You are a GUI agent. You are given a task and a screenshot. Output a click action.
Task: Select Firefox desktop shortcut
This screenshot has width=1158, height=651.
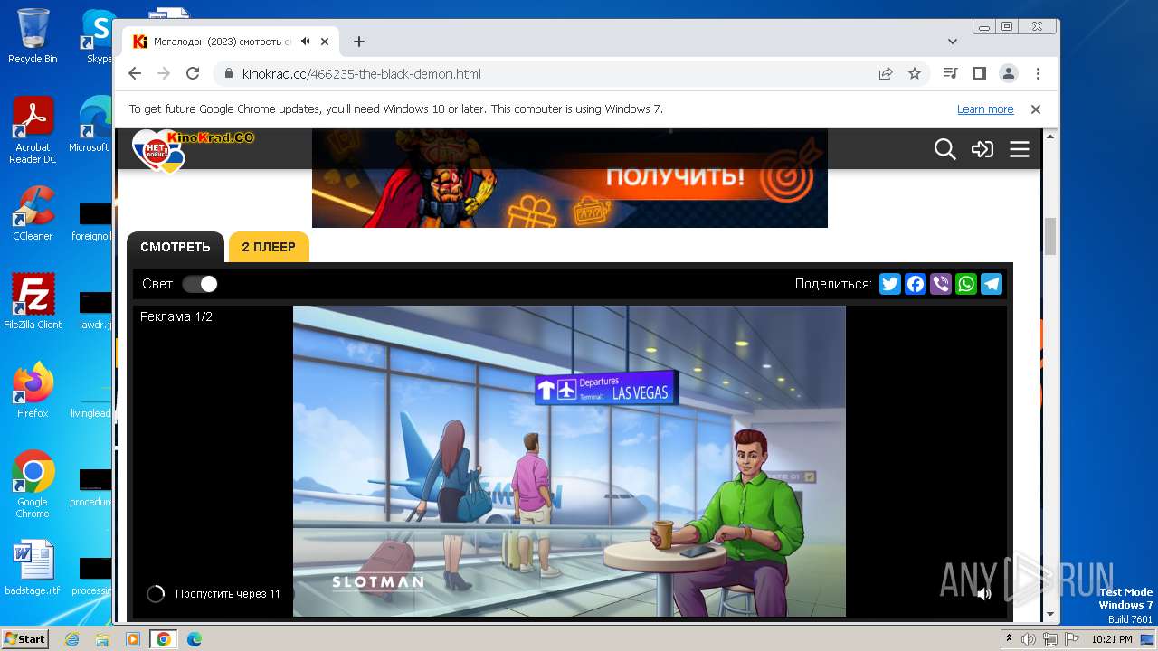coord(33,391)
